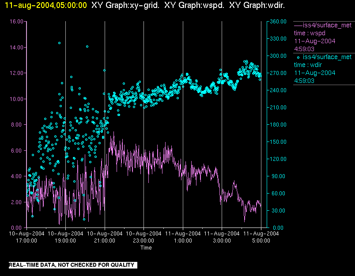355x276 pixels.
Task: Click the 180.00 wind direction axis label
Action: pos(278,124)
